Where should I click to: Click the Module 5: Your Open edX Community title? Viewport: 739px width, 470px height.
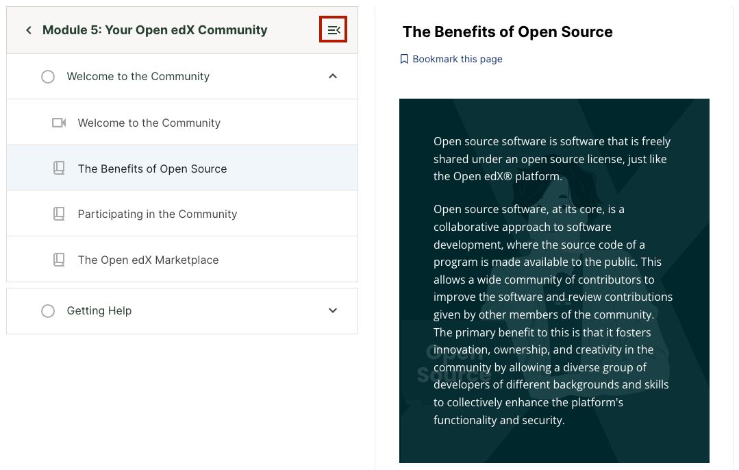pos(155,30)
